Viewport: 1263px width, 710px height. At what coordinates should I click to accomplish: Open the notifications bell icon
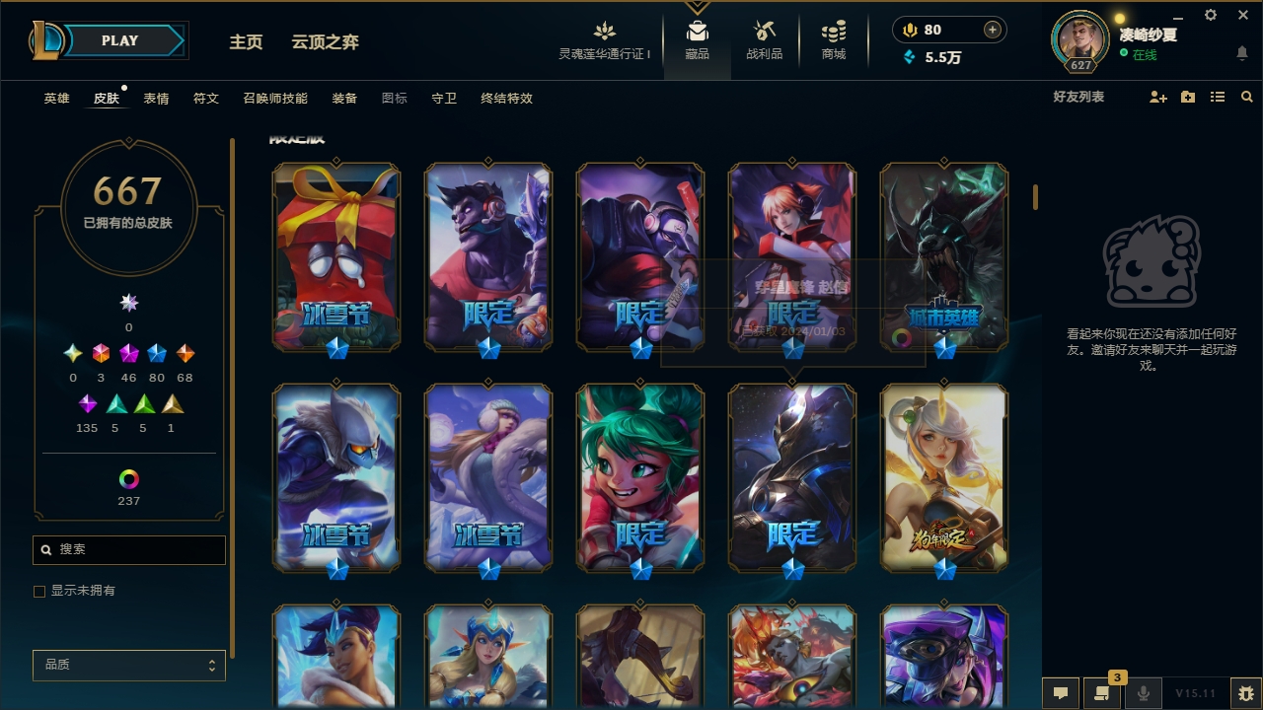(x=1242, y=53)
